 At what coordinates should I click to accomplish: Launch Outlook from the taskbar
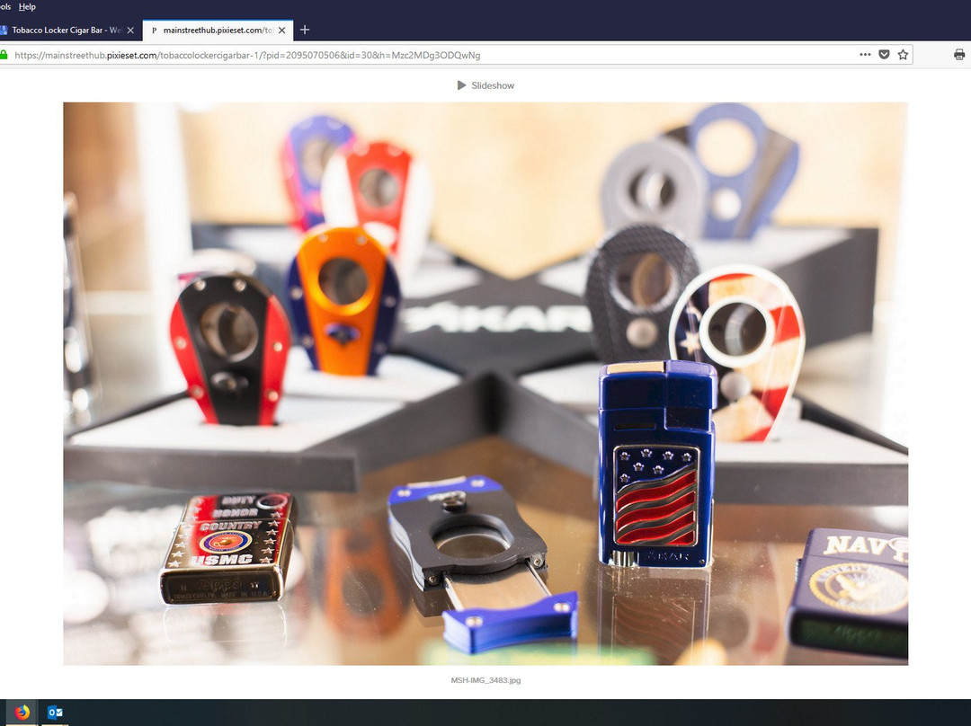point(55,713)
